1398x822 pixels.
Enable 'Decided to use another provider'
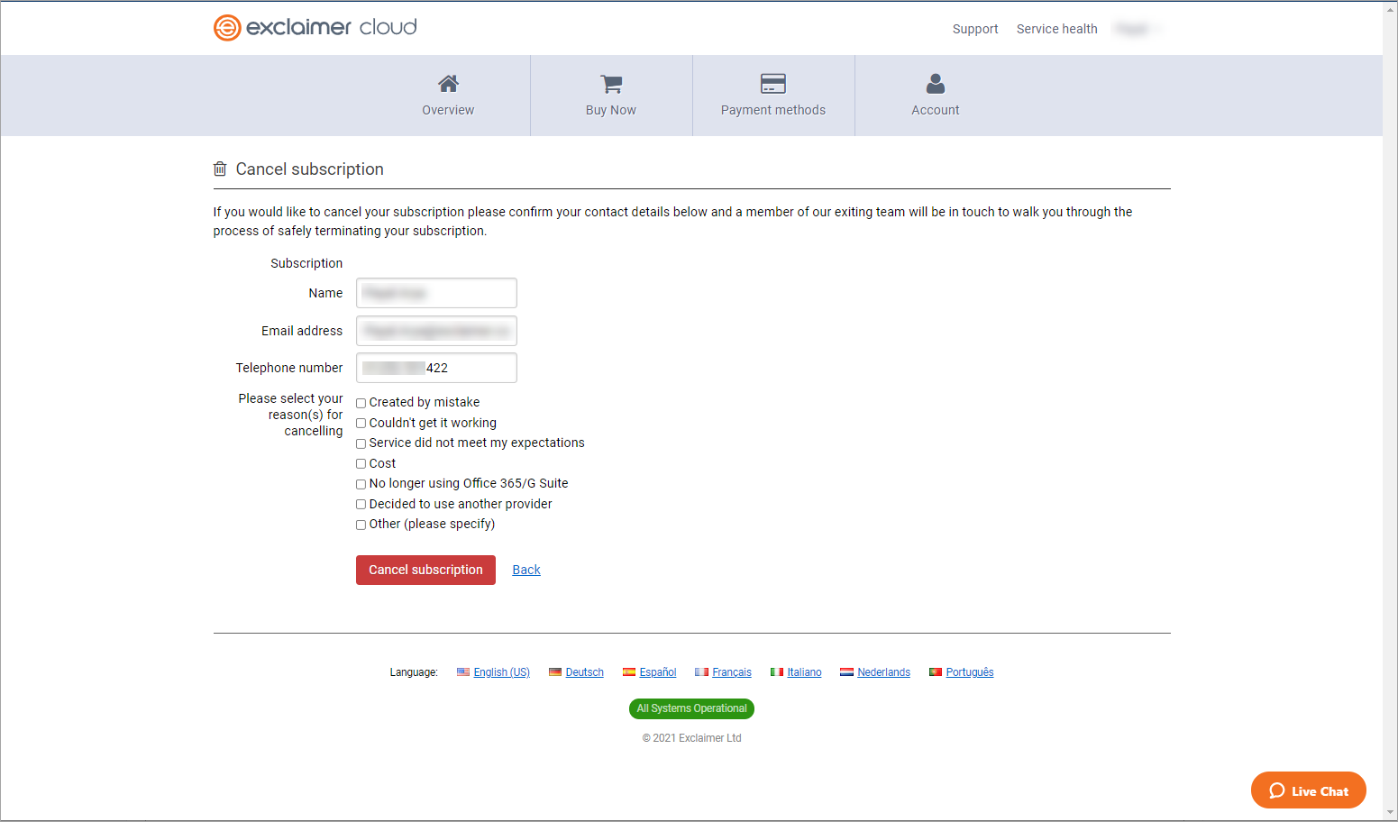(x=361, y=505)
